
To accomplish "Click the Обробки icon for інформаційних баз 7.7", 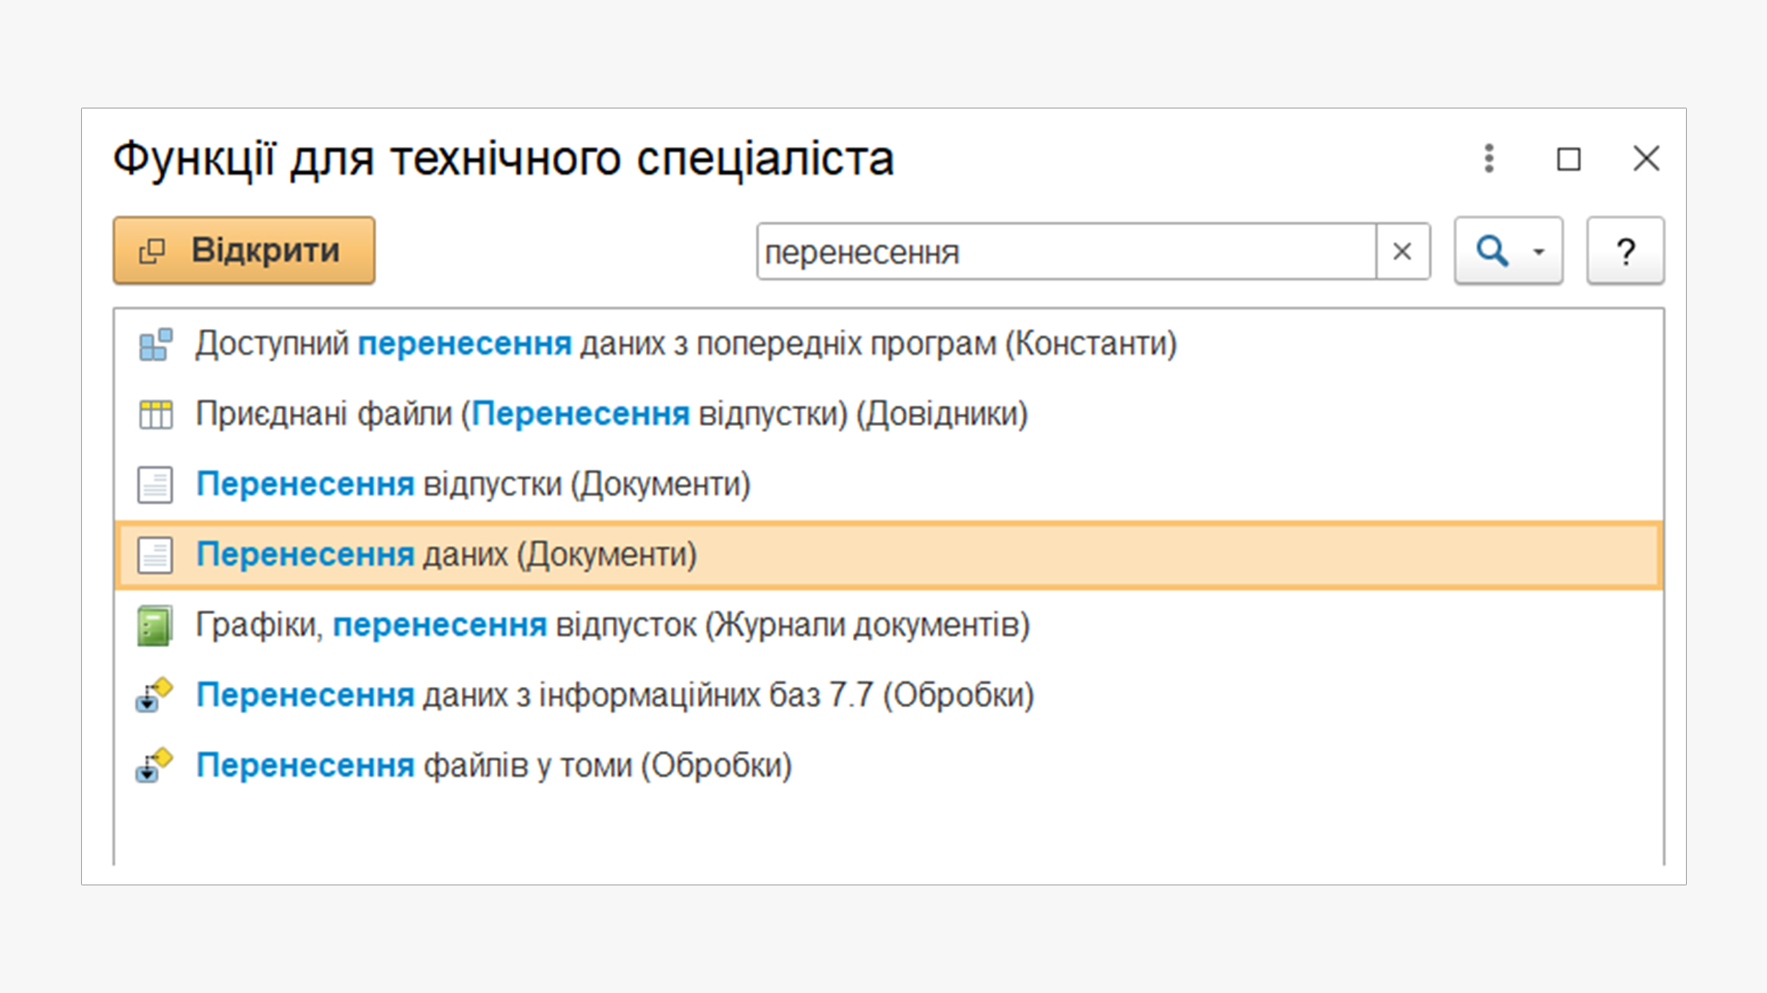I will [155, 696].
